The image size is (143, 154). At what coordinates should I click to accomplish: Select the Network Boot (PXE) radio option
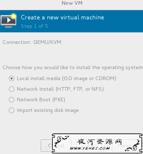click(x=11, y=100)
